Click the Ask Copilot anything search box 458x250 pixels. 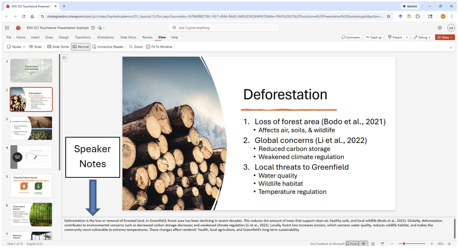224,28
